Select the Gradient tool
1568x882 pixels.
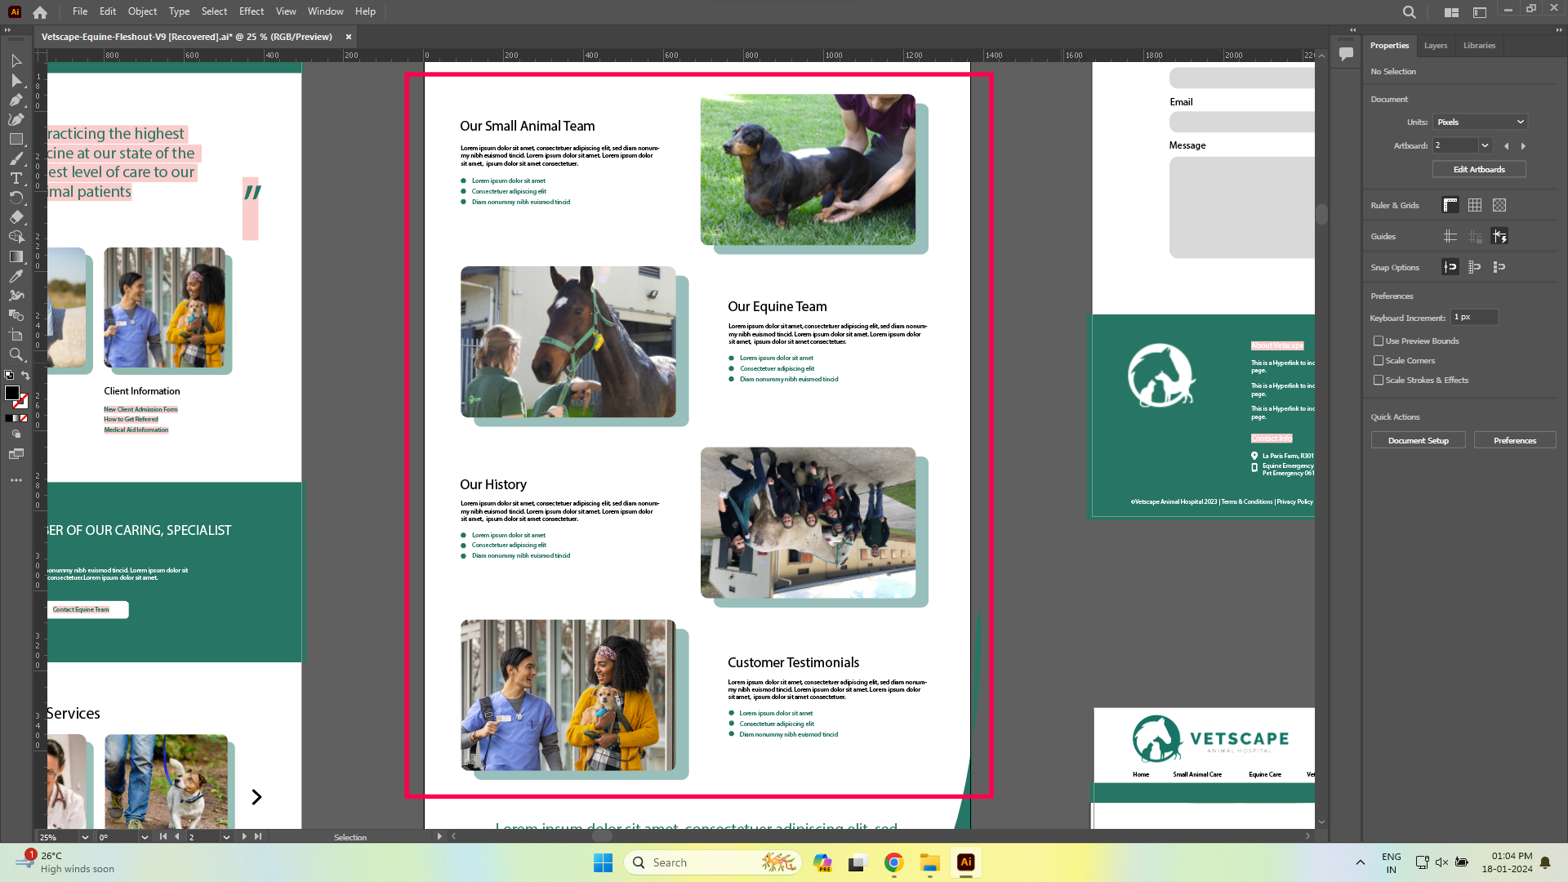pyautogui.click(x=16, y=256)
